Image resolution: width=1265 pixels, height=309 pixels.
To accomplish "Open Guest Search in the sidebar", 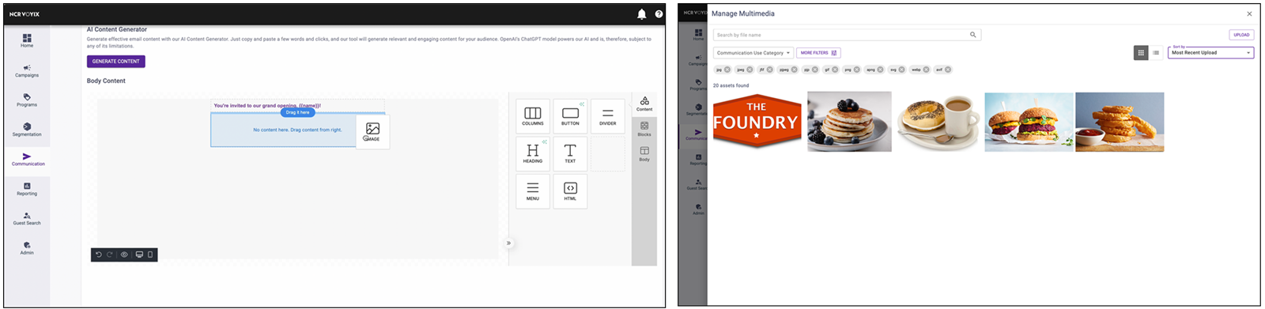I will coord(27,218).
